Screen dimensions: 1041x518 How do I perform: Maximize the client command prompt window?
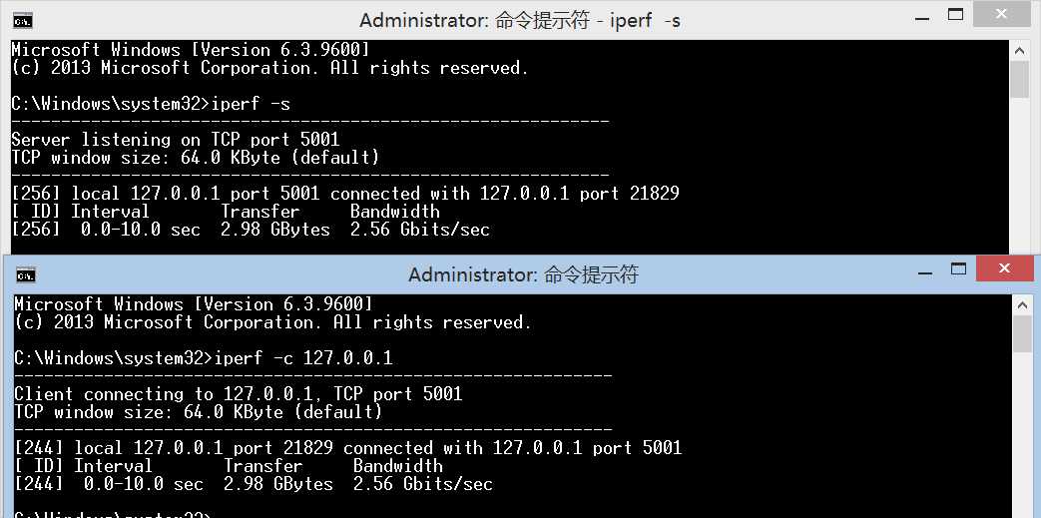959,268
